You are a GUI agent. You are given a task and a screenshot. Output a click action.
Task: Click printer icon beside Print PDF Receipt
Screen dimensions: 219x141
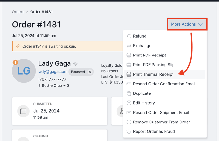tap(129, 55)
